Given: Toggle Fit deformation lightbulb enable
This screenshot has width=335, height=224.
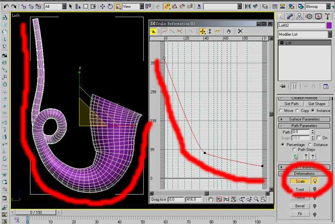Looking at the screenshot, I should [314, 214].
